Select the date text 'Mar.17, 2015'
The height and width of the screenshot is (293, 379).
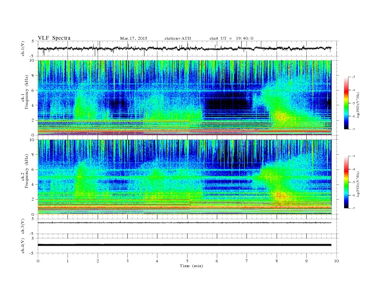[x=134, y=38]
